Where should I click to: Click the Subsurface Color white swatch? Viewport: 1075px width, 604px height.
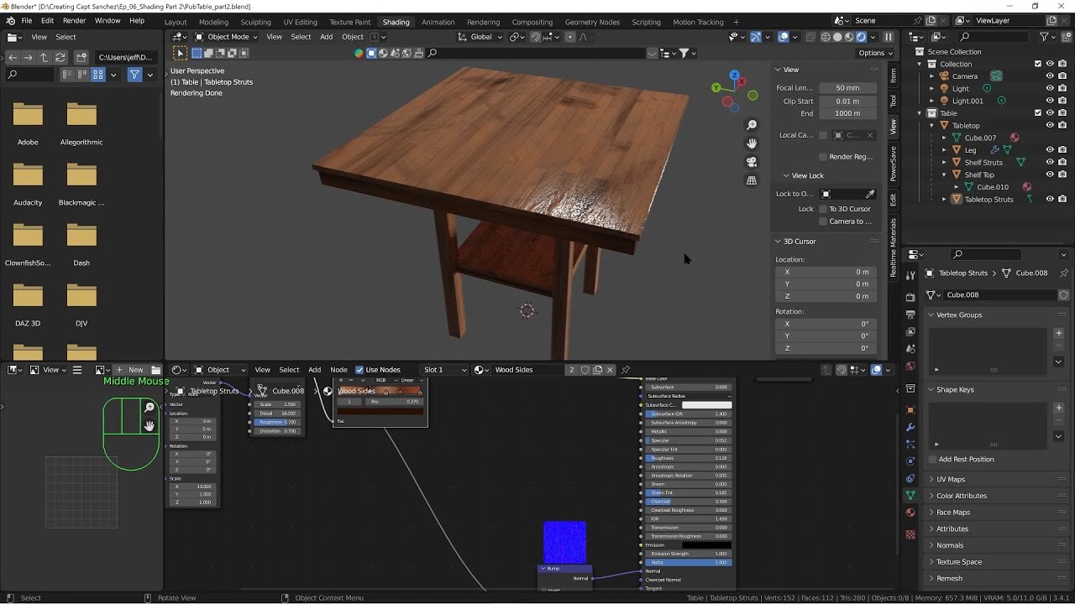706,405
